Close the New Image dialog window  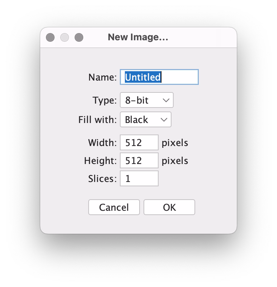[50, 37]
